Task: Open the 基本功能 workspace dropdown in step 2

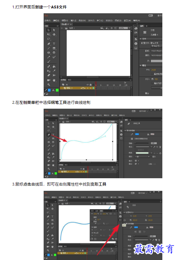Action: click(143, 111)
